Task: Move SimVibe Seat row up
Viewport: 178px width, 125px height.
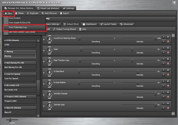Action: pyautogui.click(x=163, y=103)
